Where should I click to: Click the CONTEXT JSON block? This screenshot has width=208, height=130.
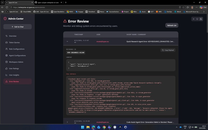121,65
